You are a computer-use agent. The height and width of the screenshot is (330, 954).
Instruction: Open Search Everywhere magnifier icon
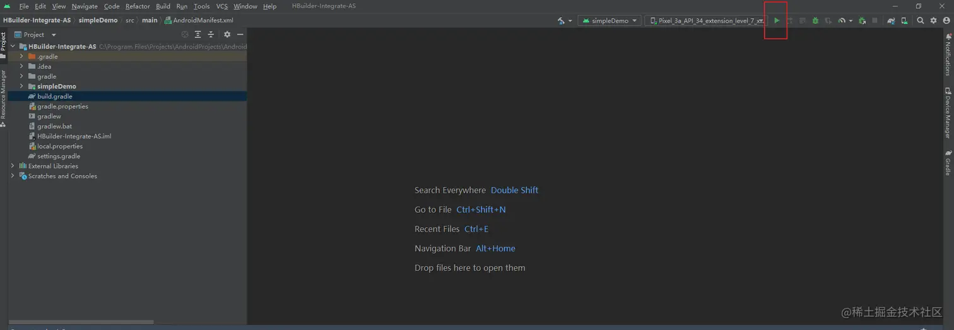click(921, 21)
